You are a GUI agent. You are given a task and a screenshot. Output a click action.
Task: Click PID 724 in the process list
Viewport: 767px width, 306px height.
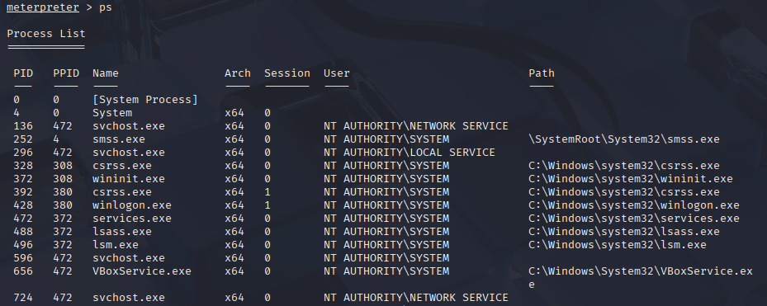(x=23, y=298)
